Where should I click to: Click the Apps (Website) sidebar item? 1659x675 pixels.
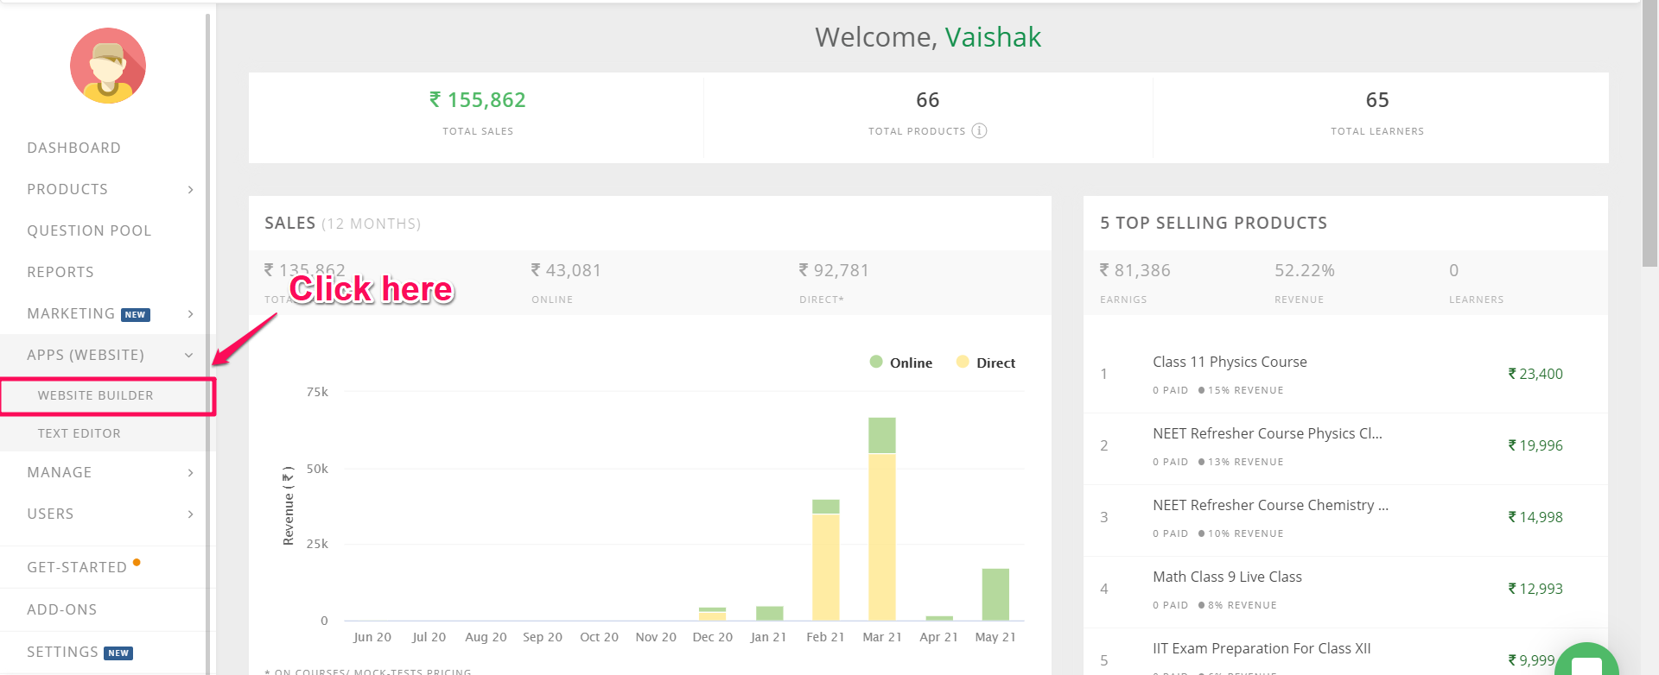coord(86,355)
